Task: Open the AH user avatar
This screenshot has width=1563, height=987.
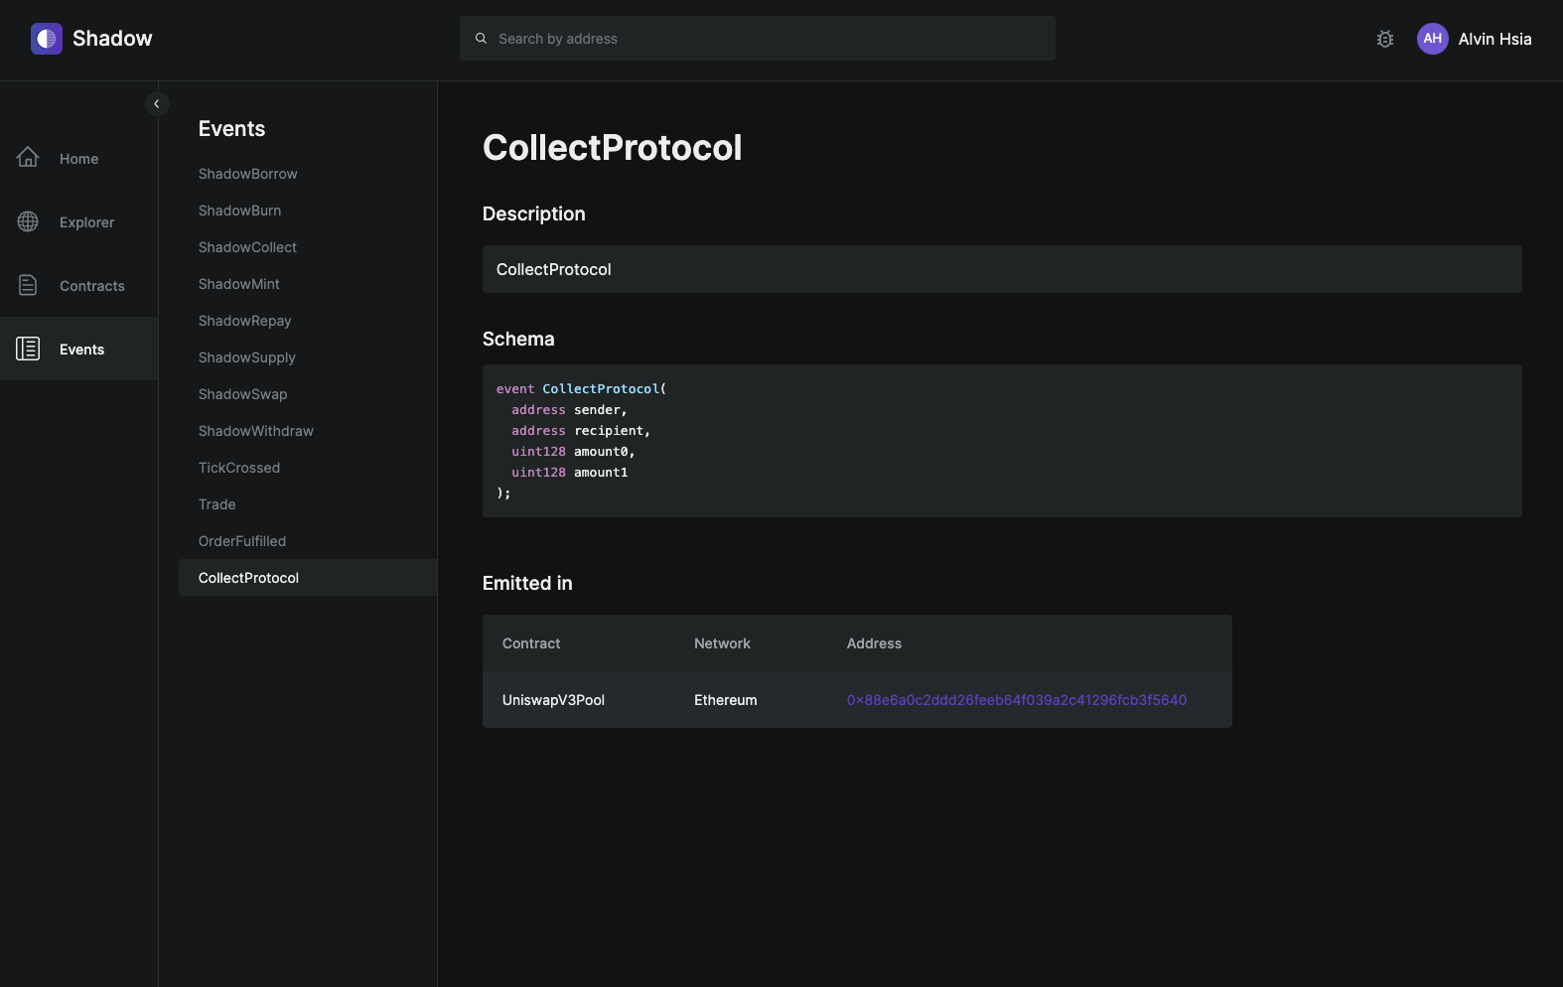Action: [x=1432, y=39]
